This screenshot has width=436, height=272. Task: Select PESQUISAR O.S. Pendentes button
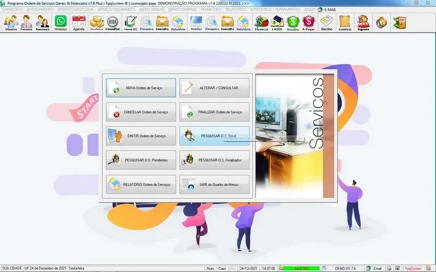[x=141, y=160]
